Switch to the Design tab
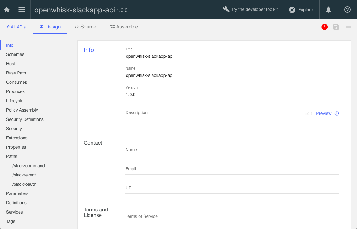The image size is (357, 229). point(50,27)
